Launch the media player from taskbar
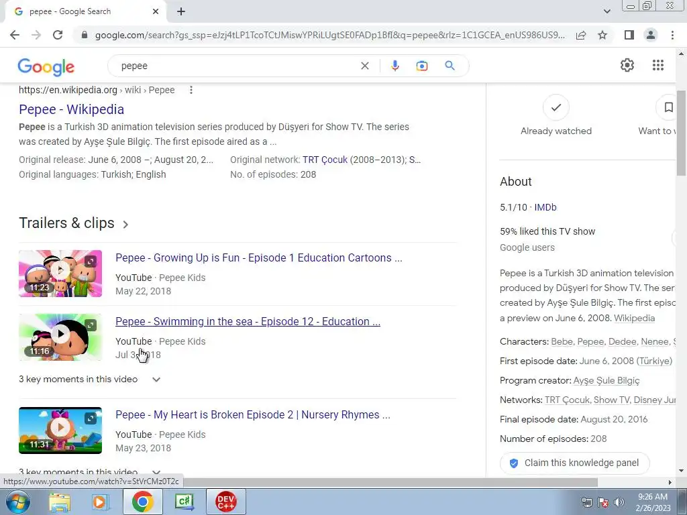Viewport: 687px width, 515px height. point(99,502)
